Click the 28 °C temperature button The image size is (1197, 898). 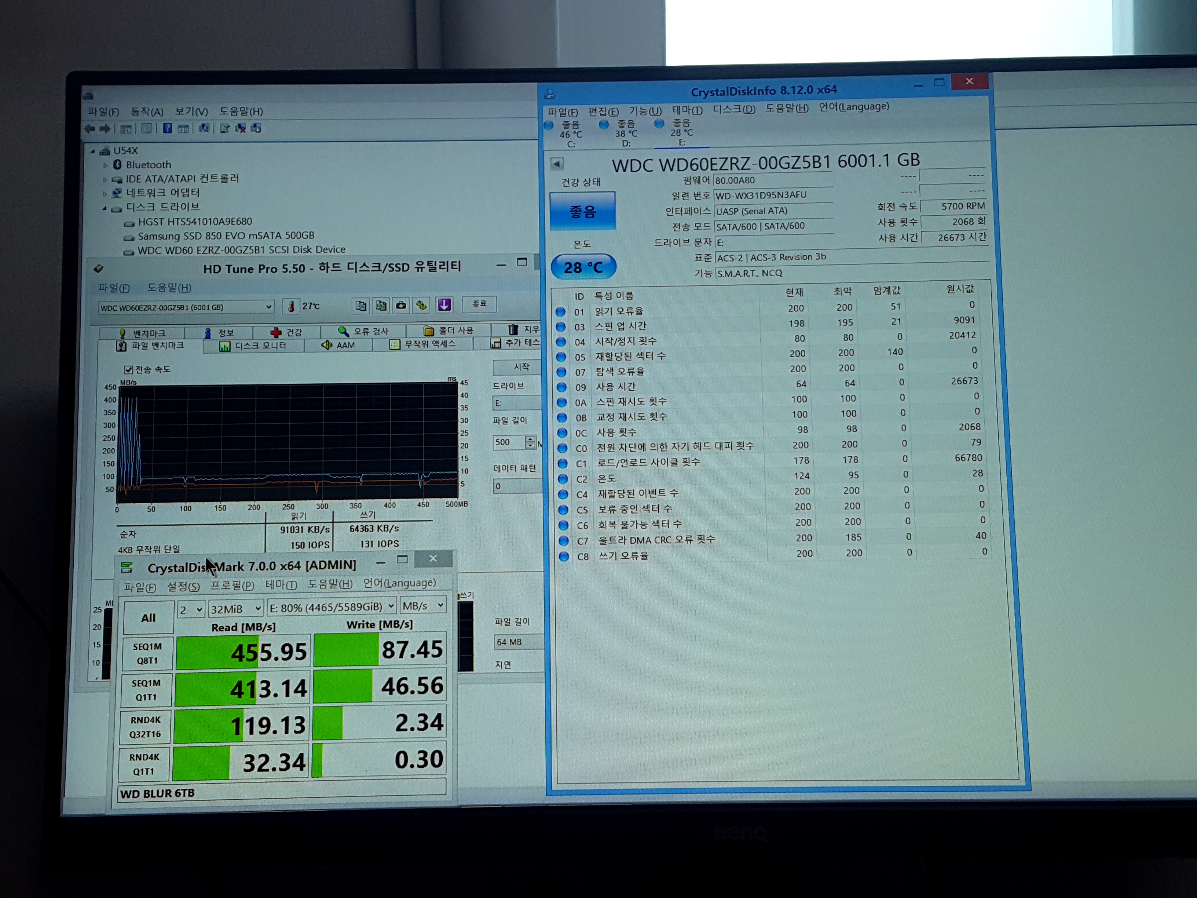click(583, 267)
